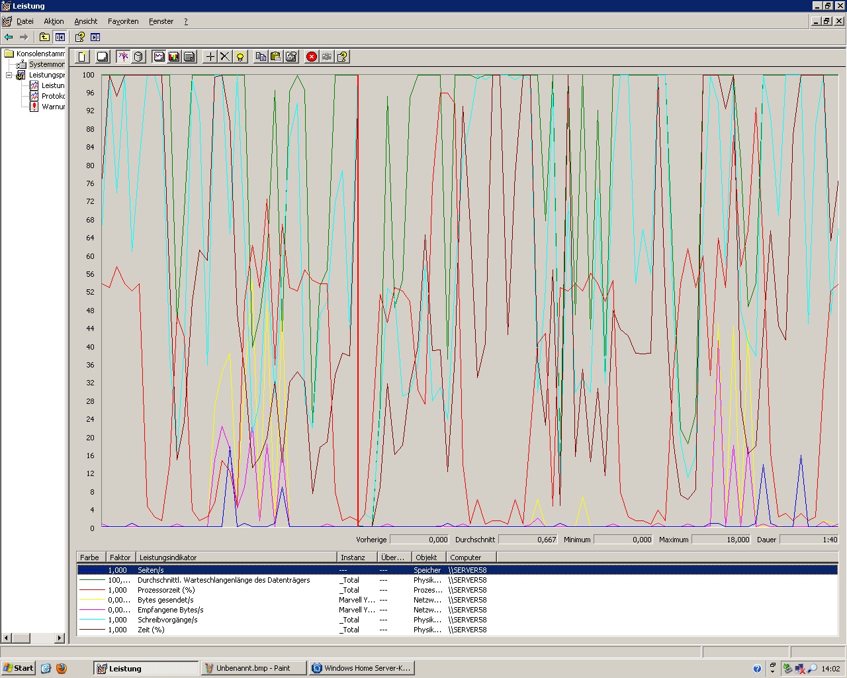The image size is (847, 678).
Task: Switch to View Log Data source
Action: tap(138, 56)
